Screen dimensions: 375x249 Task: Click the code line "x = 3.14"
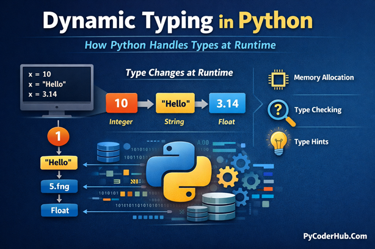point(43,94)
